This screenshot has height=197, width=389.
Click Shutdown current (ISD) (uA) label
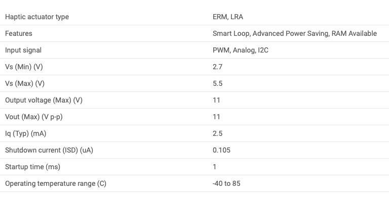[x=49, y=150]
